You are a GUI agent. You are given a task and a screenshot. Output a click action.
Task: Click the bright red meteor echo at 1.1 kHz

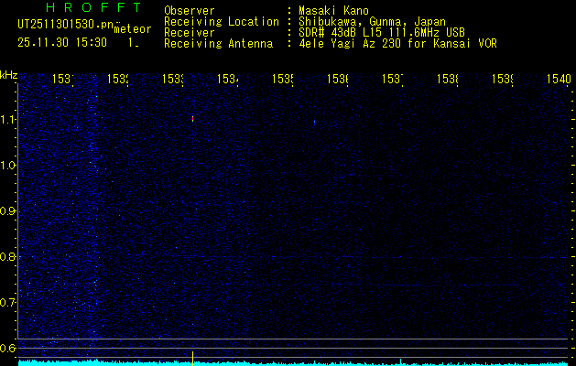coord(192,119)
